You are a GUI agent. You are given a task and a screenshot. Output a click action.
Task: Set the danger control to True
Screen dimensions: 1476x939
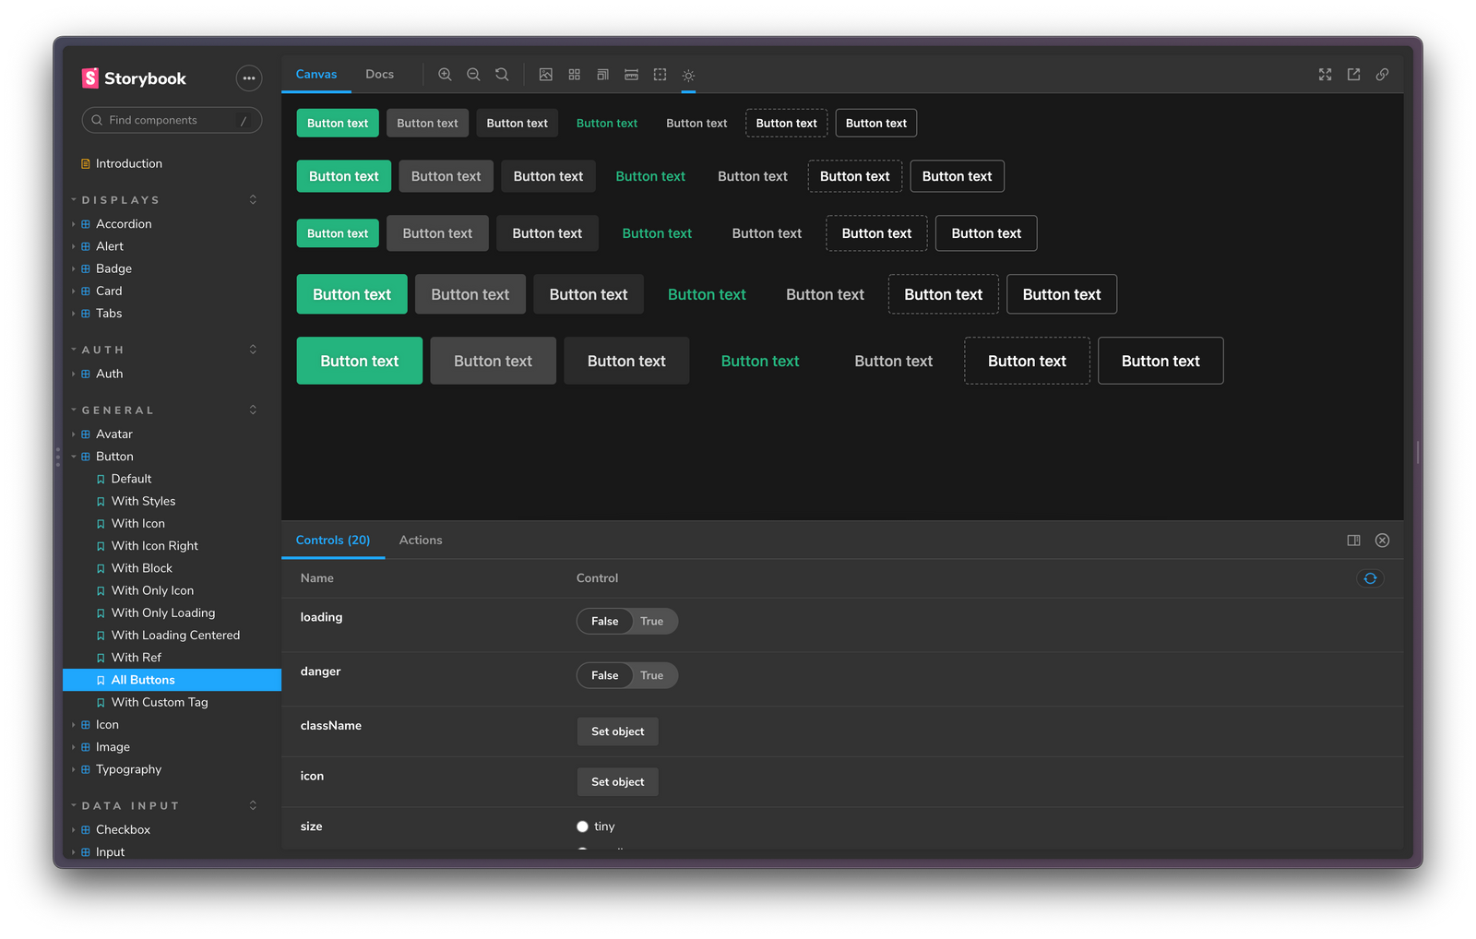pyautogui.click(x=652, y=675)
